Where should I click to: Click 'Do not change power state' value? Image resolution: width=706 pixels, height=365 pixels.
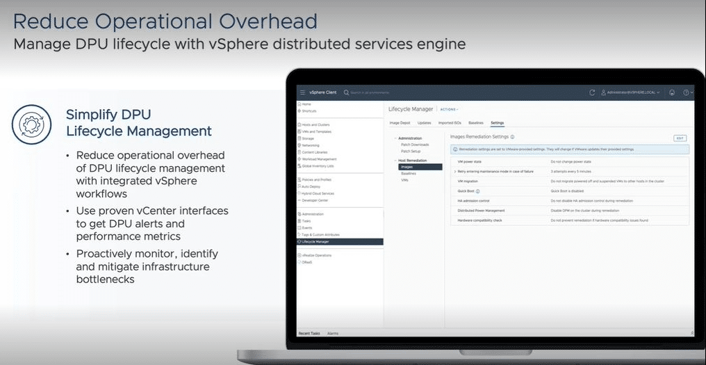coord(571,161)
